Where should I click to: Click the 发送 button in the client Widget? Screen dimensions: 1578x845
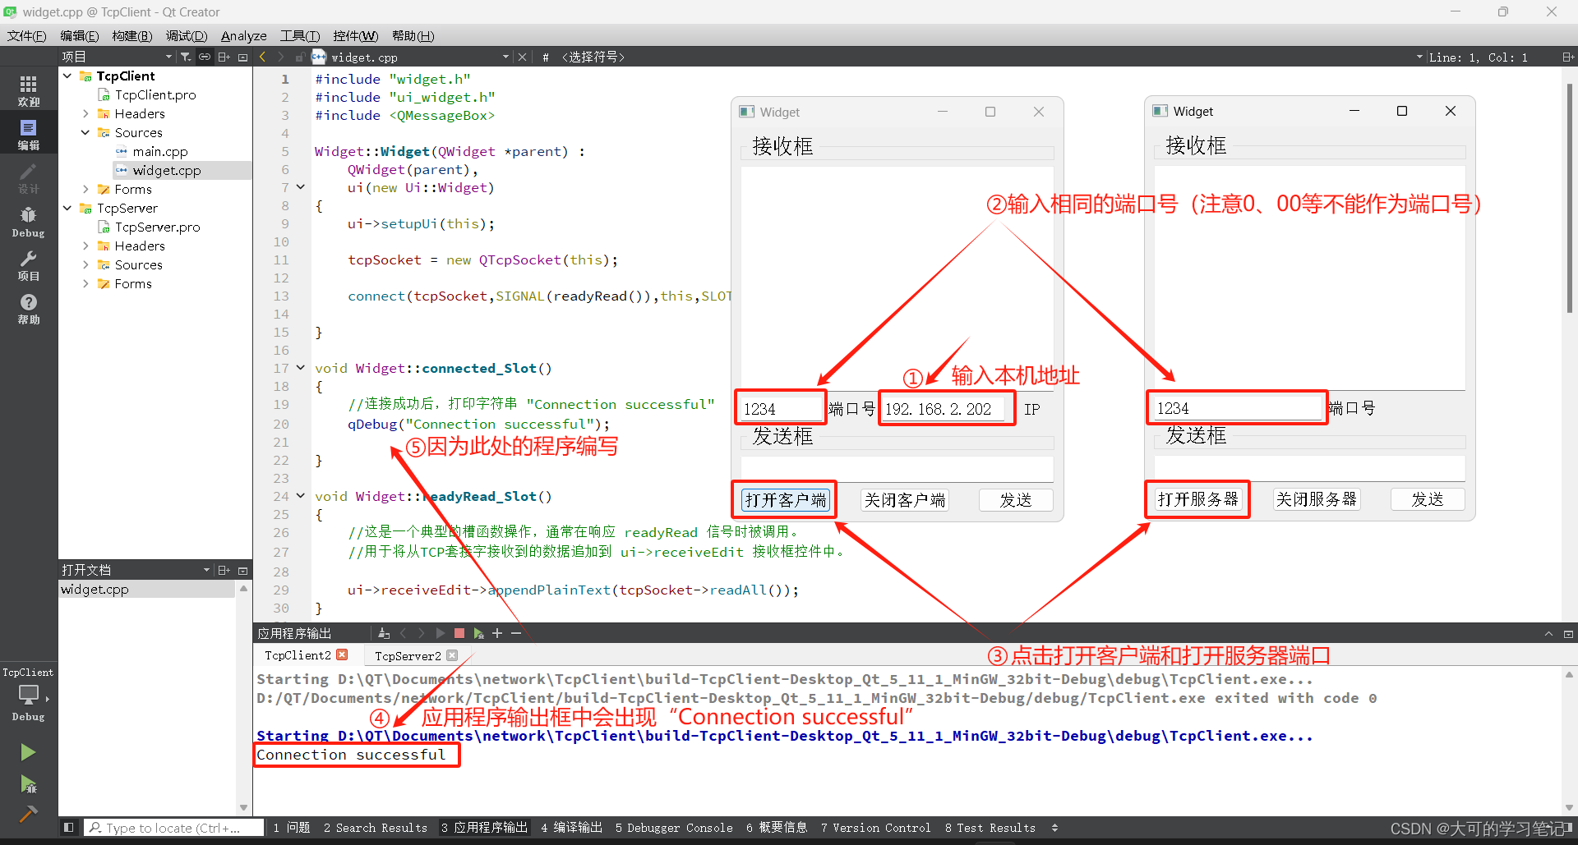(1016, 499)
